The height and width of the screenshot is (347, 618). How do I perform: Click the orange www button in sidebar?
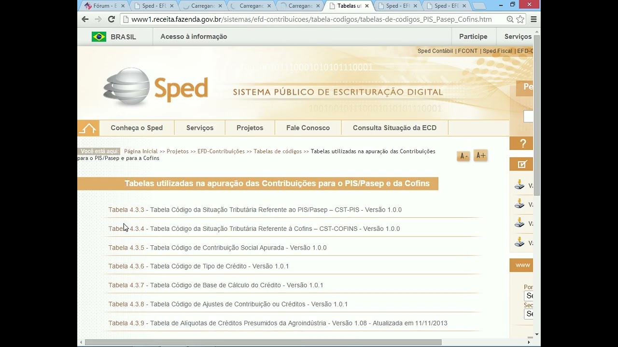pos(522,265)
